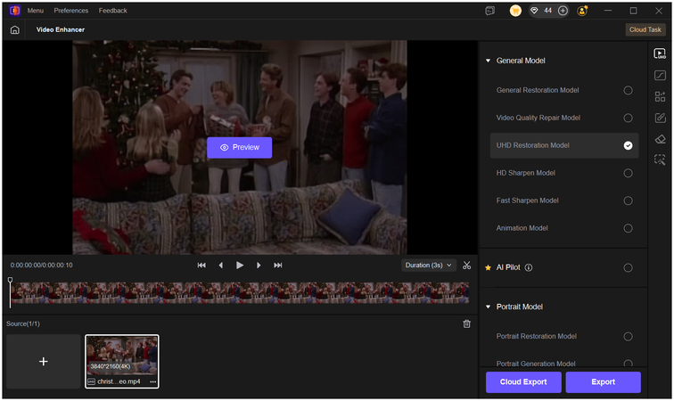Collapse the Portrait Model section

(x=488, y=307)
